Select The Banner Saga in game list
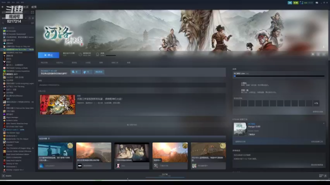This screenshot has height=185, width=330. pyautogui.click(x=13, y=133)
